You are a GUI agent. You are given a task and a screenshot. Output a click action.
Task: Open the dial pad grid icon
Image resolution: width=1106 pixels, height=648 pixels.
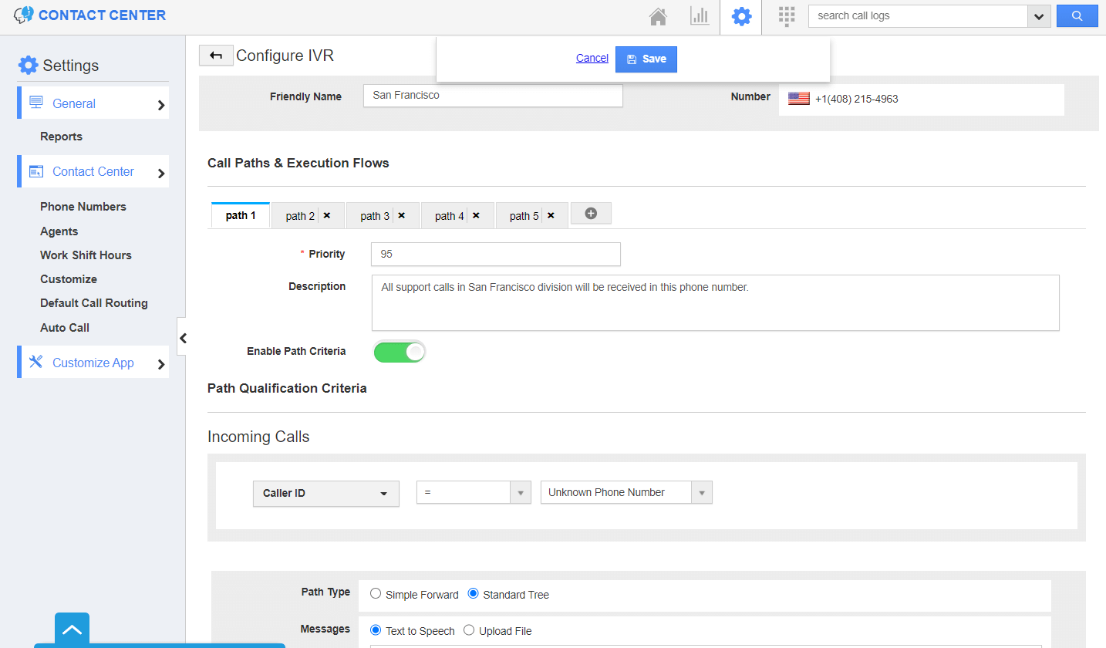coord(786,16)
